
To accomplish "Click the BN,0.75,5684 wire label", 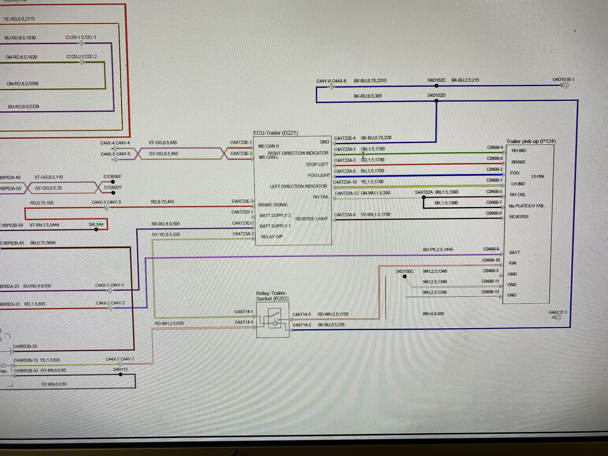I will [x=43, y=243].
